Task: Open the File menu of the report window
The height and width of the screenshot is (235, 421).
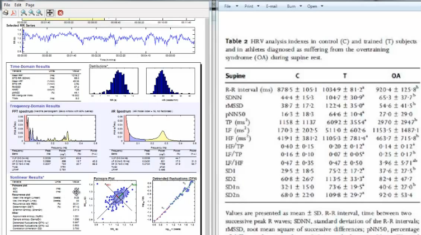Action: pos(6,4)
